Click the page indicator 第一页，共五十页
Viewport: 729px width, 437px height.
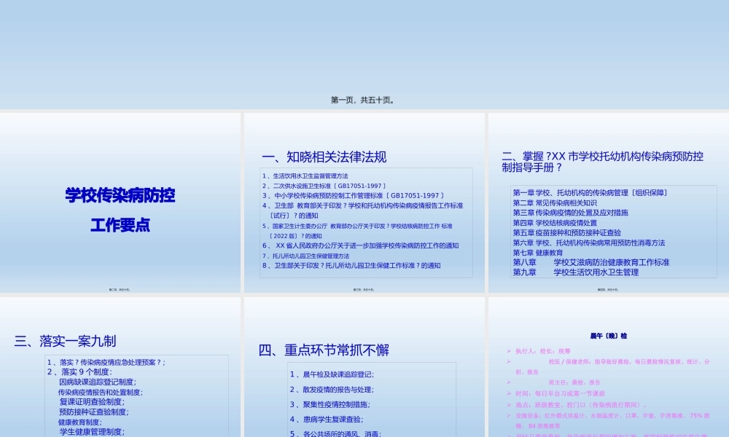pos(362,100)
